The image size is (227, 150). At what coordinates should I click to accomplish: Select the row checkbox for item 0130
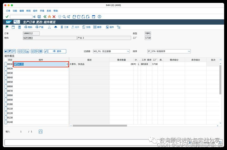tap(6, 118)
